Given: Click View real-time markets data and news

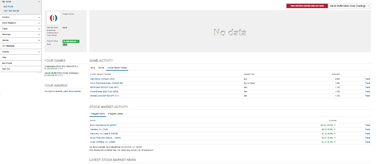Looking at the screenshot, I should pos(307,6).
